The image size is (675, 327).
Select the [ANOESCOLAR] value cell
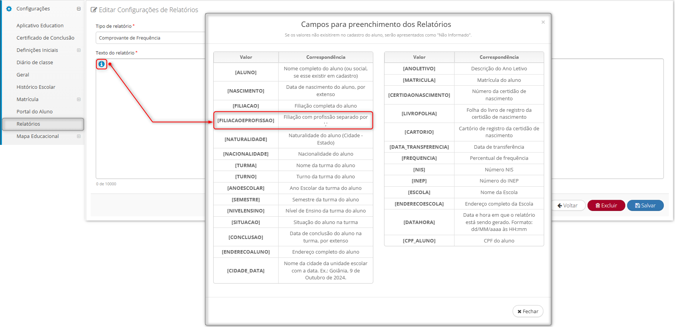[x=246, y=188]
